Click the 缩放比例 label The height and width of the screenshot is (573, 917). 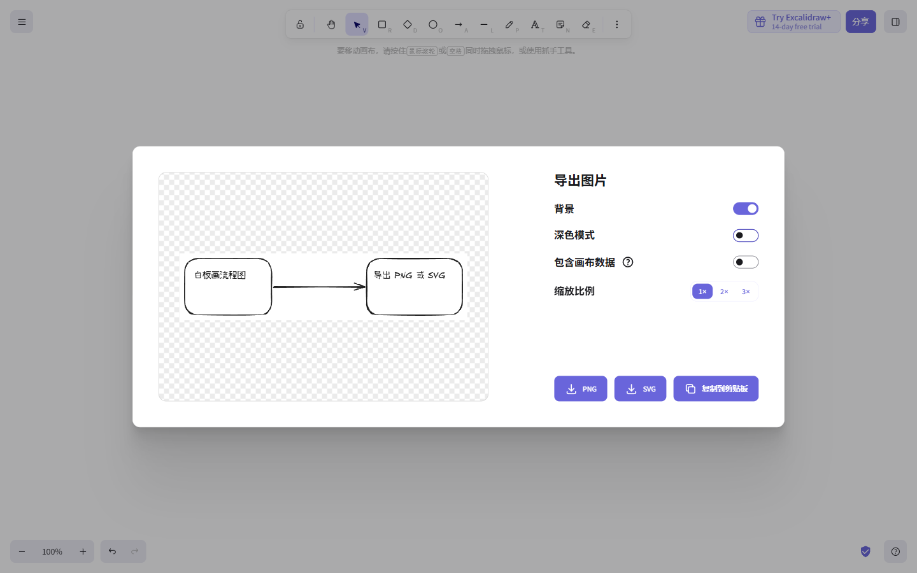[574, 291]
